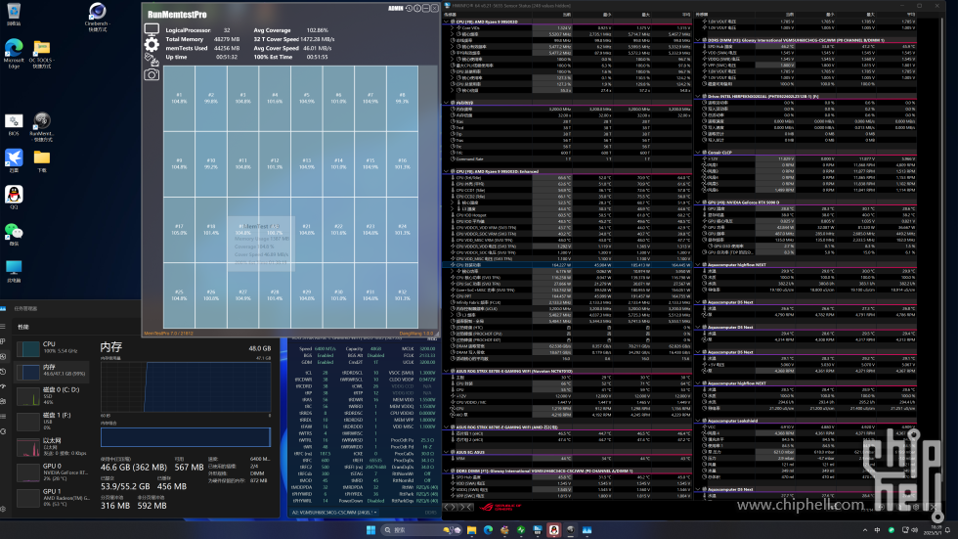
Task: Click the RunMemtestPro history clock icon in title bar
Action: (409, 8)
